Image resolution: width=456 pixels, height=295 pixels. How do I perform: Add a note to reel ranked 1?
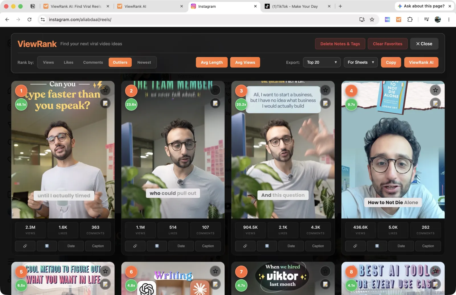click(105, 103)
